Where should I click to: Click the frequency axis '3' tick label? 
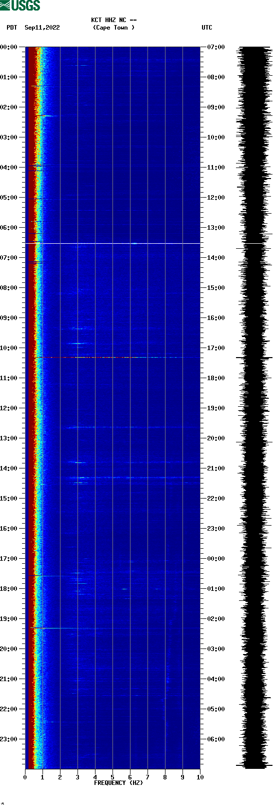click(x=77, y=777)
